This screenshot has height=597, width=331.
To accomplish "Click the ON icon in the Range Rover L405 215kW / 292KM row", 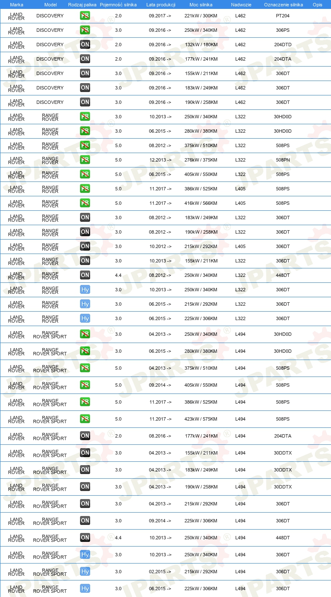I will click(85, 246).
